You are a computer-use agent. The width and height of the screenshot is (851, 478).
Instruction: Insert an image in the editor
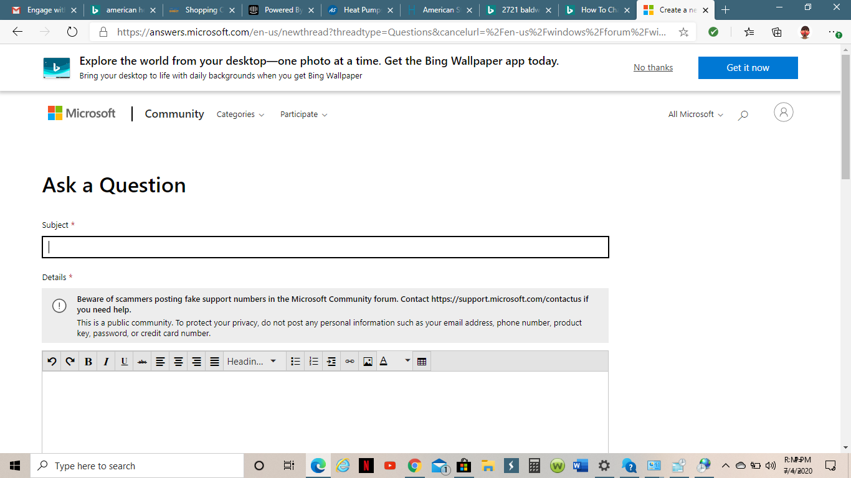pos(368,362)
